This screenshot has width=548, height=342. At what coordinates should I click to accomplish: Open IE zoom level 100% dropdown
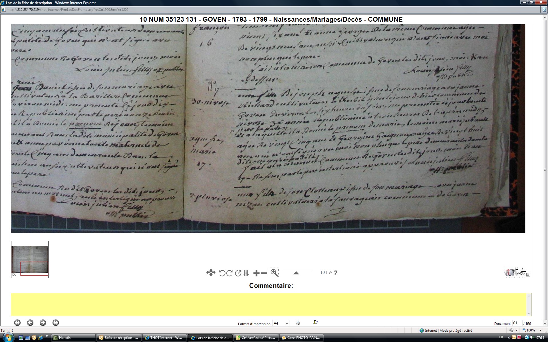click(540, 330)
